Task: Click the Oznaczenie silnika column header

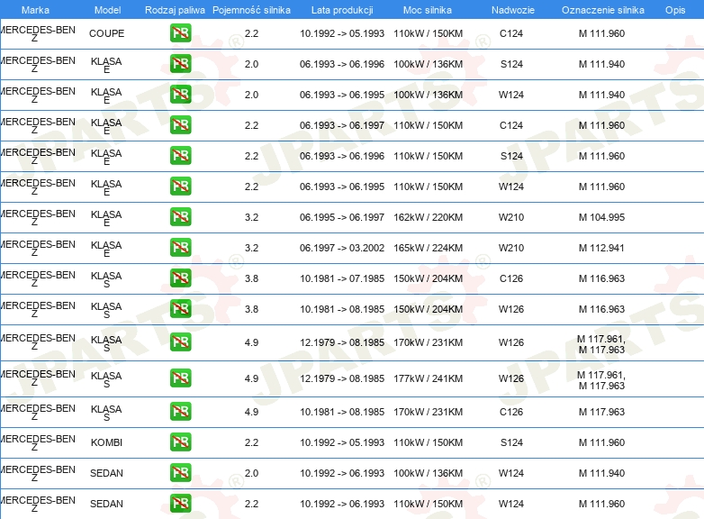Action: [x=603, y=10]
